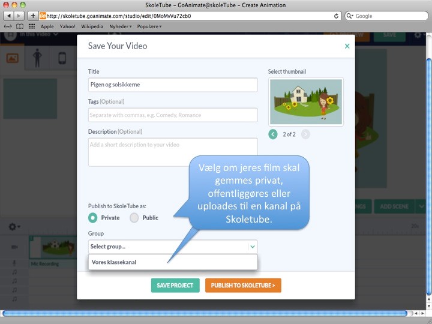Screen dimensions: 432x324
Task: Open the Reading List glasses icon
Action: tap(8, 26)
